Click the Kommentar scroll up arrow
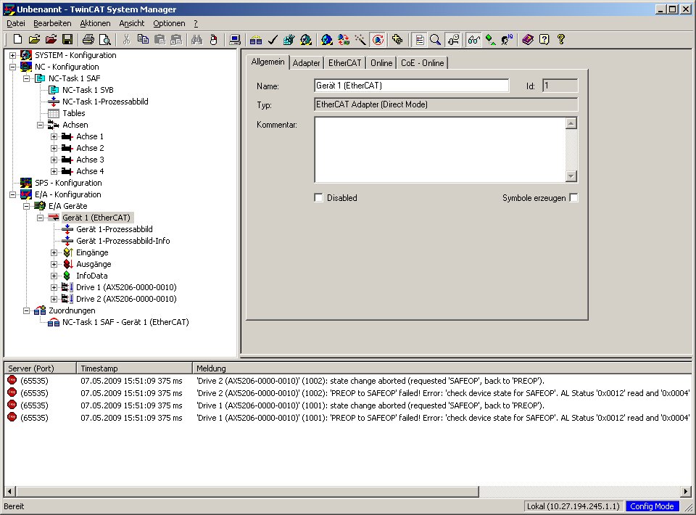The width and height of the screenshot is (696, 515). click(571, 123)
